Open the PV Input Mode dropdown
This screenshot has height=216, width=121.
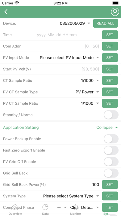coord(69,58)
